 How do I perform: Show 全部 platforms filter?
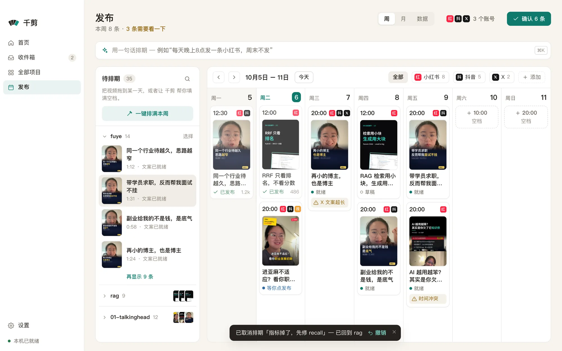pyautogui.click(x=398, y=77)
